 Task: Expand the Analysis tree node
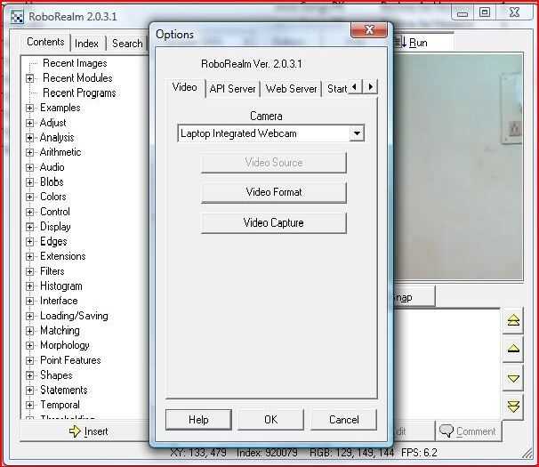tap(30, 138)
